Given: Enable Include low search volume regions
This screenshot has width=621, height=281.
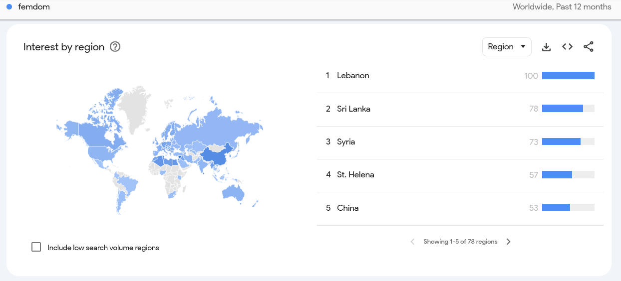Looking at the screenshot, I should 36,247.
